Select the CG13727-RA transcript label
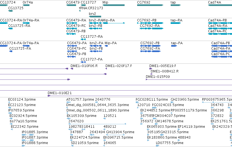 [x=92, y=37]
